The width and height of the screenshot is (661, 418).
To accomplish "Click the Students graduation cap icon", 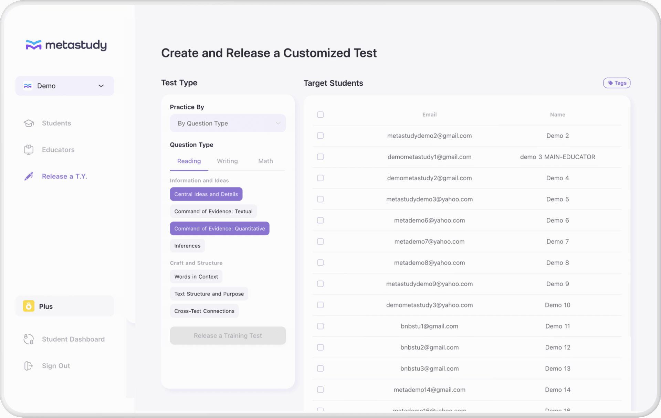I will click(29, 123).
